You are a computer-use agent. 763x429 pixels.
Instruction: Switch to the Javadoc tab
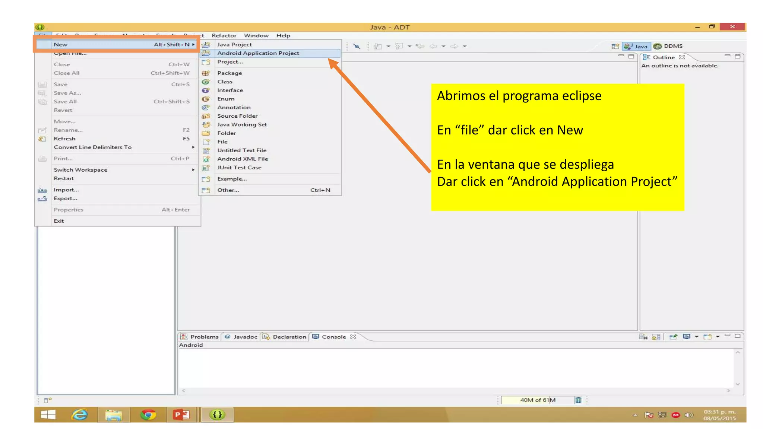pos(241,337)
